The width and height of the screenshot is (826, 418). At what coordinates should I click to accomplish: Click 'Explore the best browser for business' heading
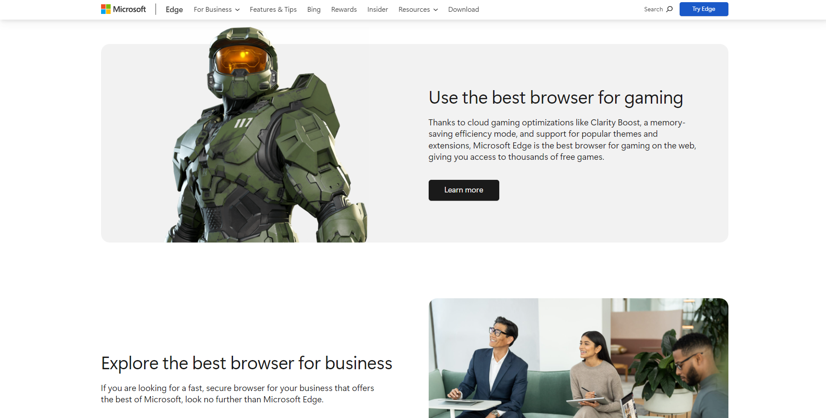coord(247,363)
